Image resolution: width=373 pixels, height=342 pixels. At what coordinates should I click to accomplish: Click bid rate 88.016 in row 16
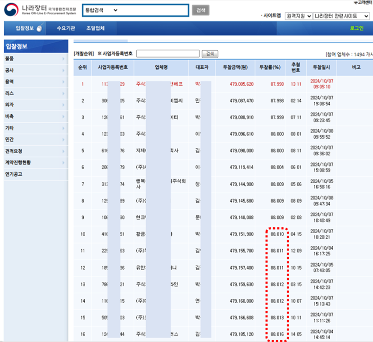277,334
